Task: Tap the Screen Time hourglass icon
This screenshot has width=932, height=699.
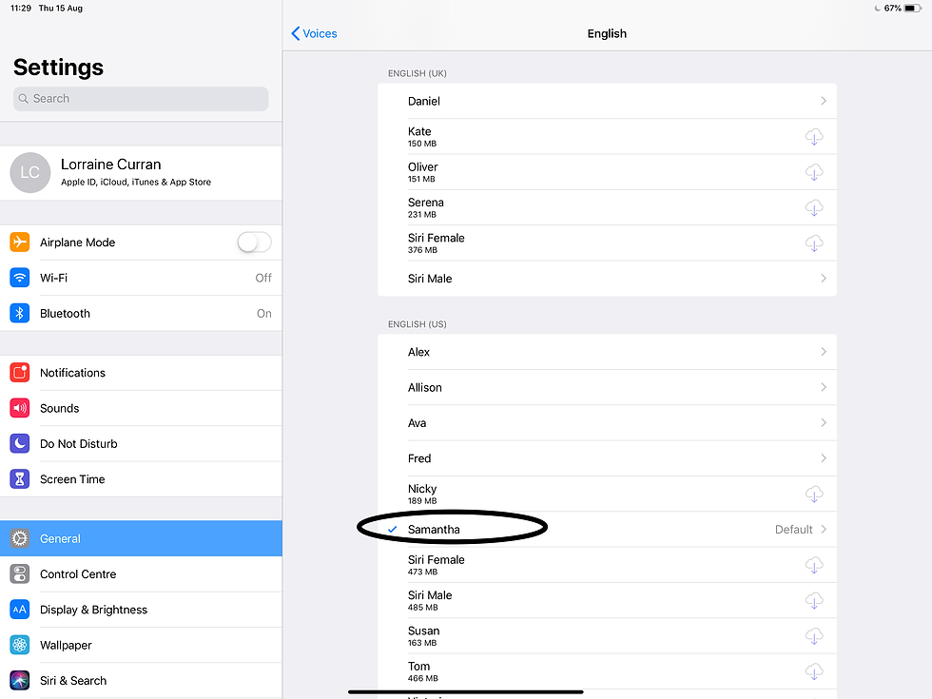Action: (20, 479)
